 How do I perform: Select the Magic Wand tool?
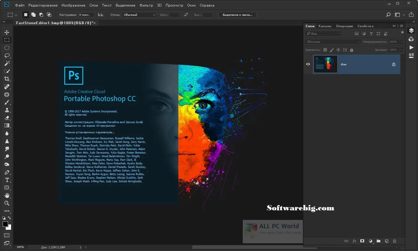coord(7,63)
